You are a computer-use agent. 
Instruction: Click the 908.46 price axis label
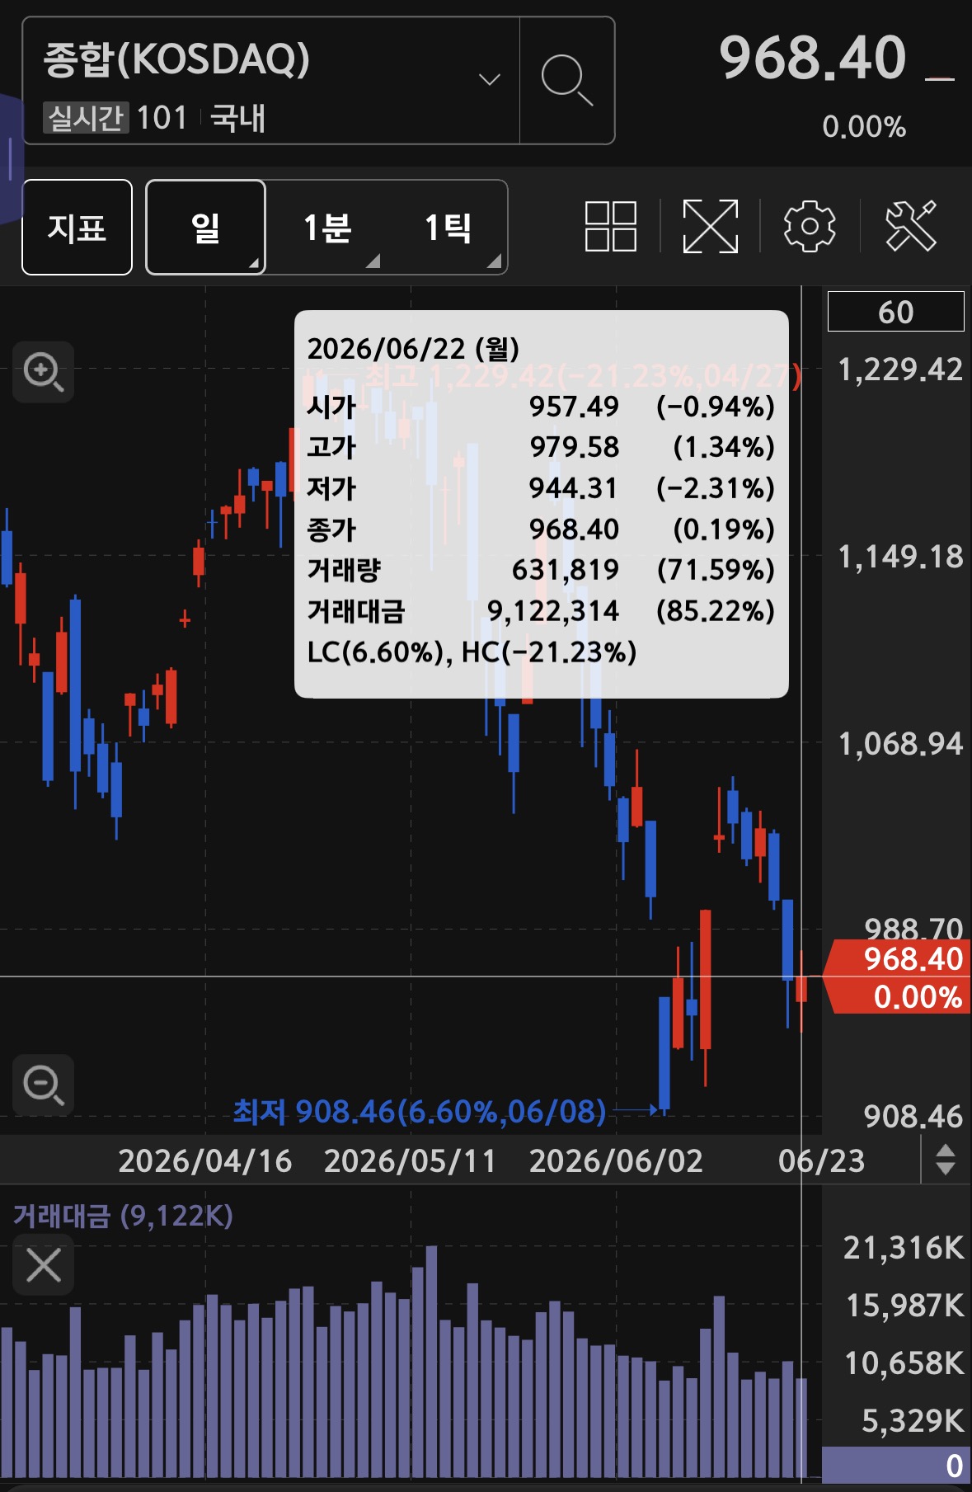[x=913, y=1116]
